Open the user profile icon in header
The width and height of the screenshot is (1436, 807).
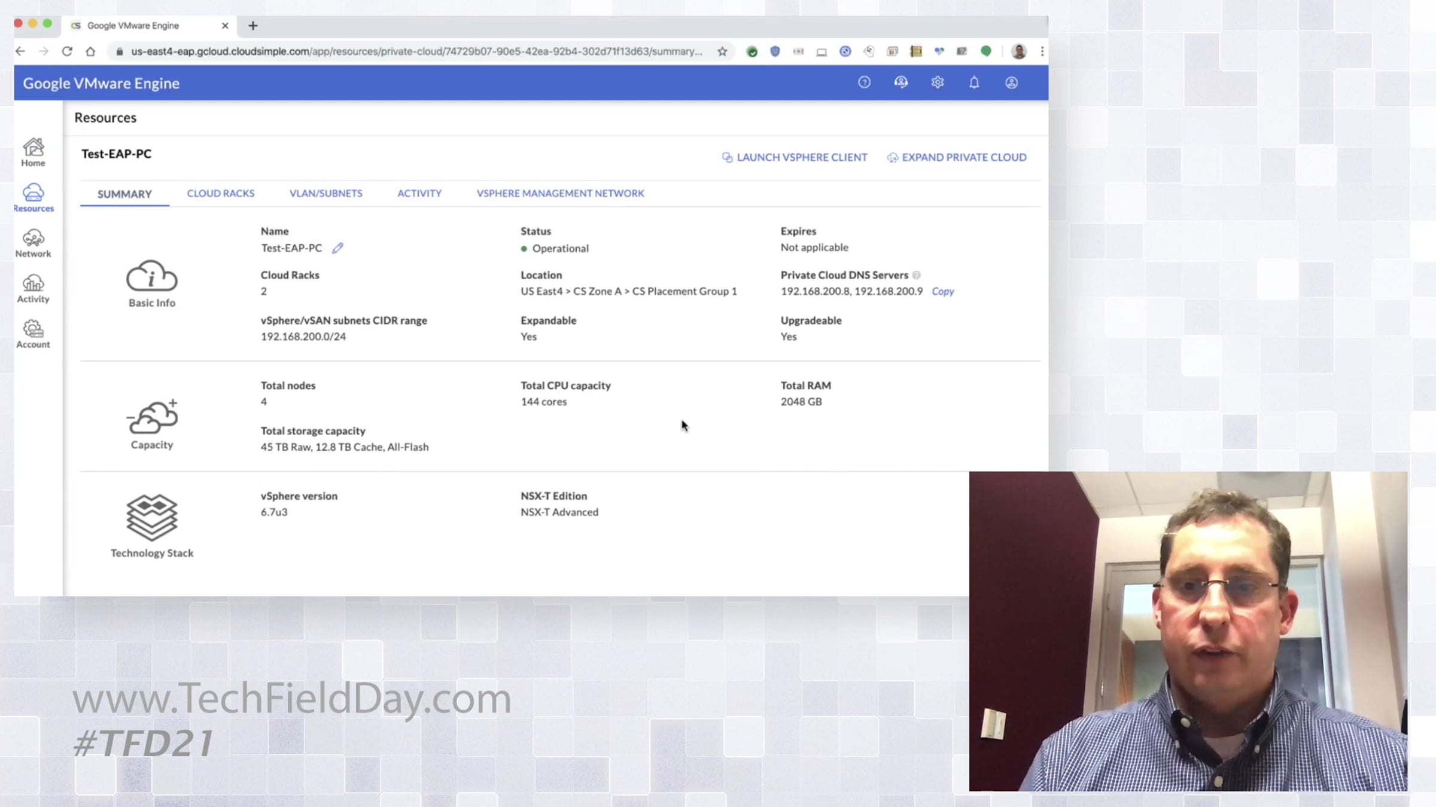pyautogui.click(x=1011, y=82)
